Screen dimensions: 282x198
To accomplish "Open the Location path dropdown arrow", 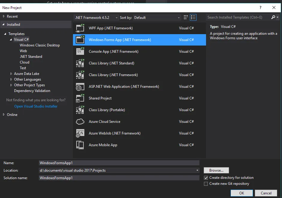I will [x=197, y=170].
